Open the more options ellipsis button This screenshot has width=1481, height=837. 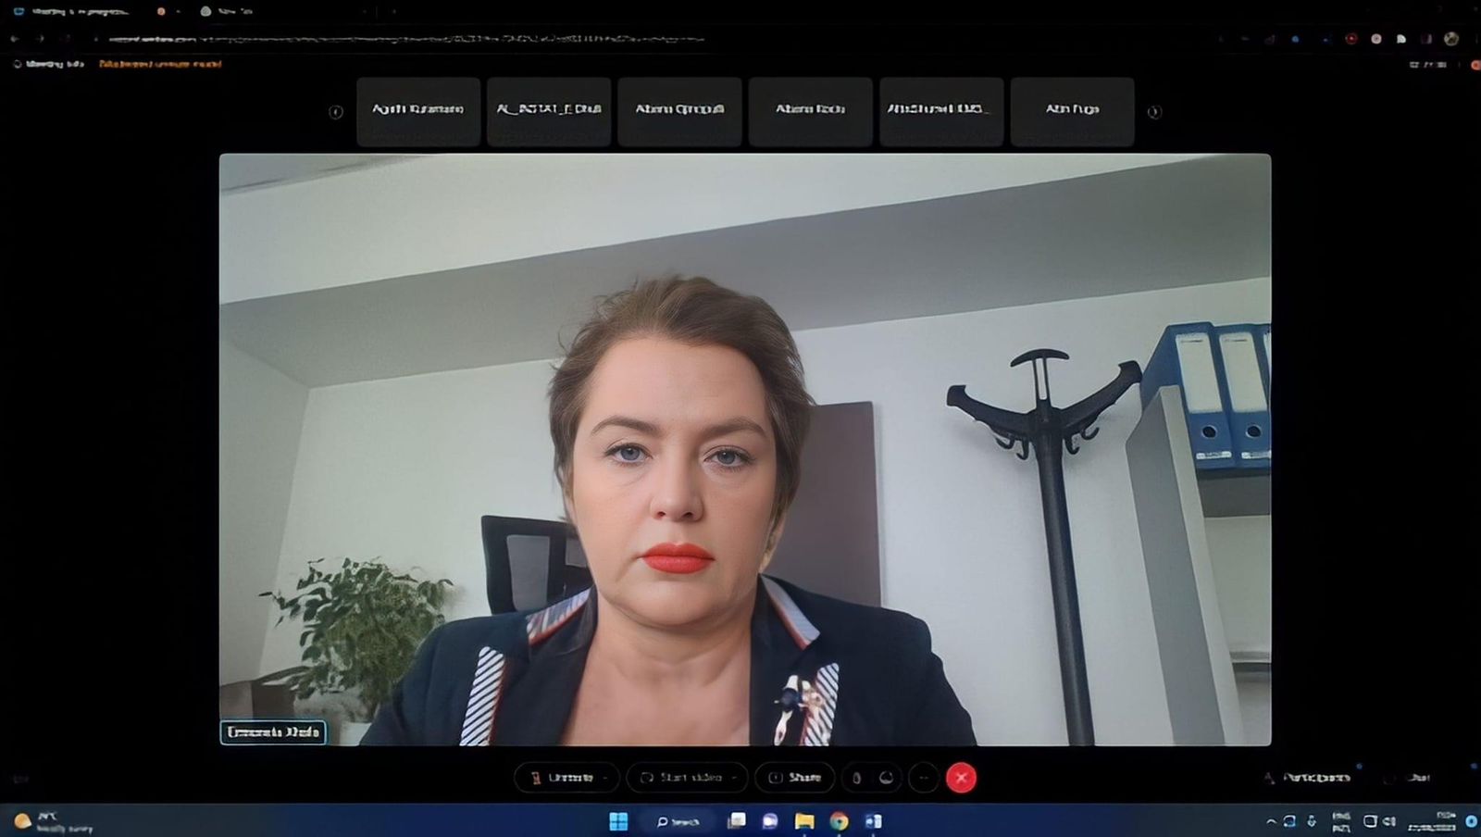coord(923,778)
